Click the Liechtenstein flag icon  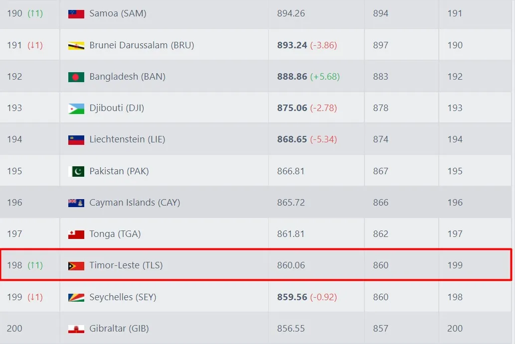pyautogui.click(x=76, y=140)
